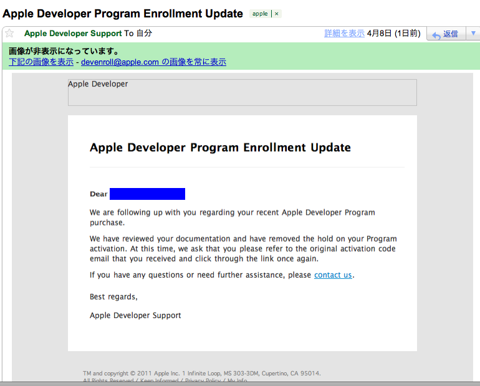Open the 詳細を表示 details link

point(344,34)
